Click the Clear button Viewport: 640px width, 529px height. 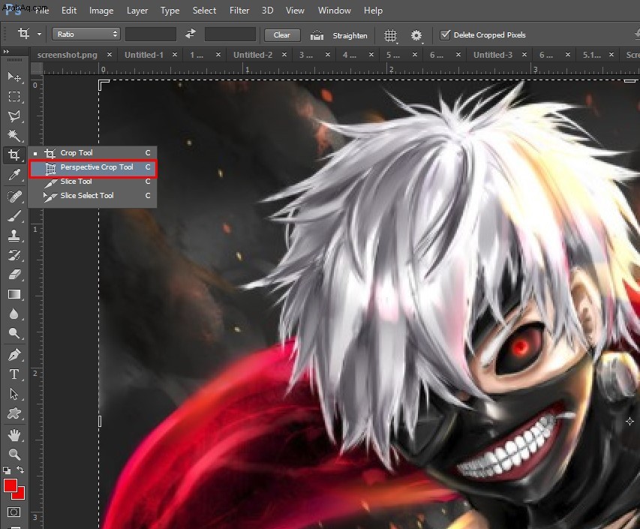[x=282, y=35]
